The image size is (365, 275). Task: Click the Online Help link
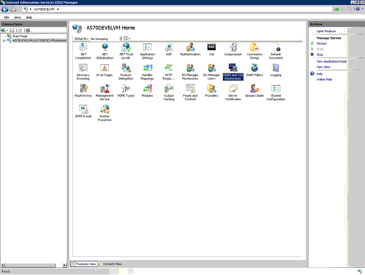324,79
